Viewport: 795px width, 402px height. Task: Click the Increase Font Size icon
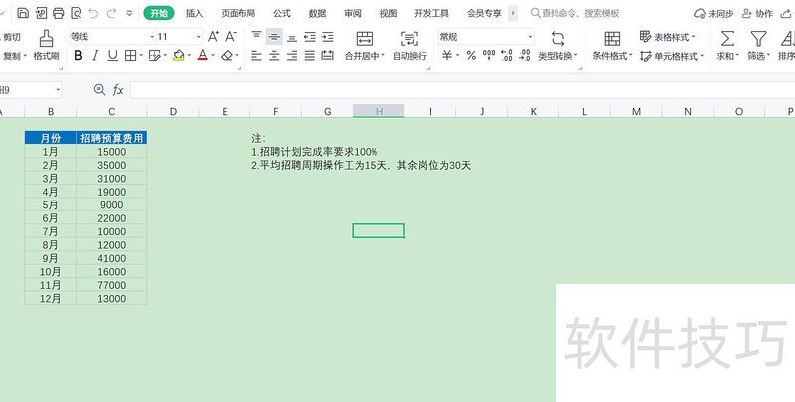[x=214, y=36]
